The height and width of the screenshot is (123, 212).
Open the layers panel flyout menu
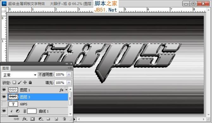(70, 68)
